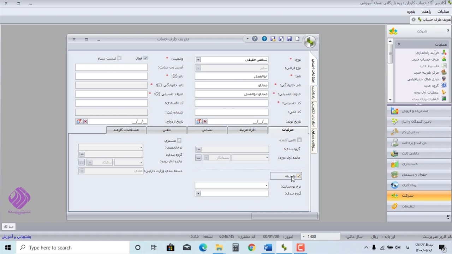Check the 'تامین کننده' checkbox
The width and height of the screenshot is (452, 254).
click(x=299, y=140)
